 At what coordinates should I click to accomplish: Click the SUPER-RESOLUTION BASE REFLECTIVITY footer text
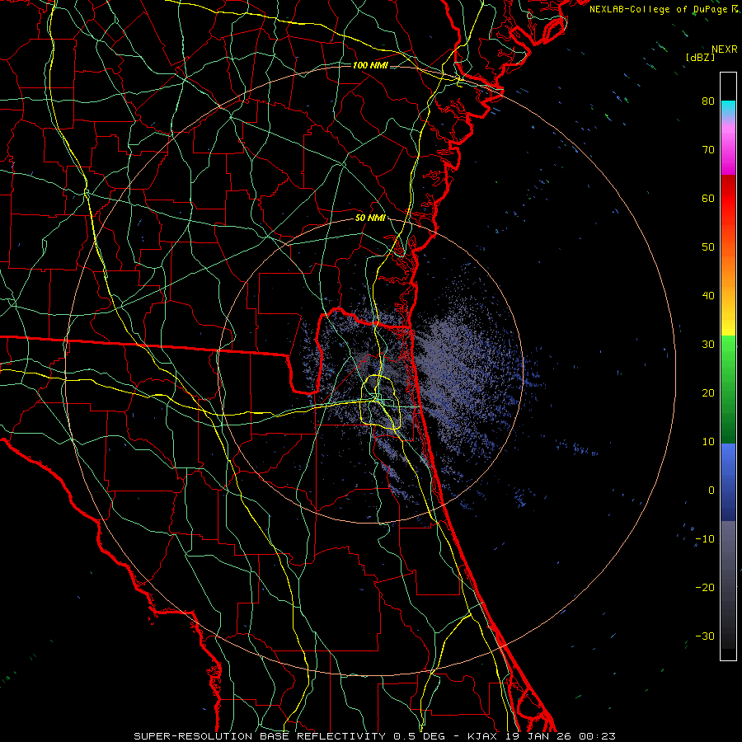[260, 736]
